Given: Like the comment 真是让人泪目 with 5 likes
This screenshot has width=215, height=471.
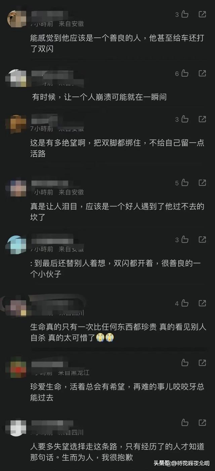Looking at the screenshot, I should click(185, 183).
